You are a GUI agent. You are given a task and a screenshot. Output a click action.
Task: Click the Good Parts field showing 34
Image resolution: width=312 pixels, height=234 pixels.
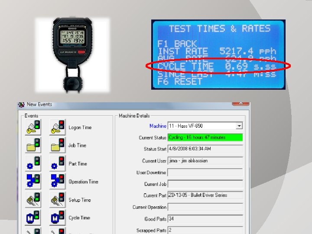click(x=205, y=219)
